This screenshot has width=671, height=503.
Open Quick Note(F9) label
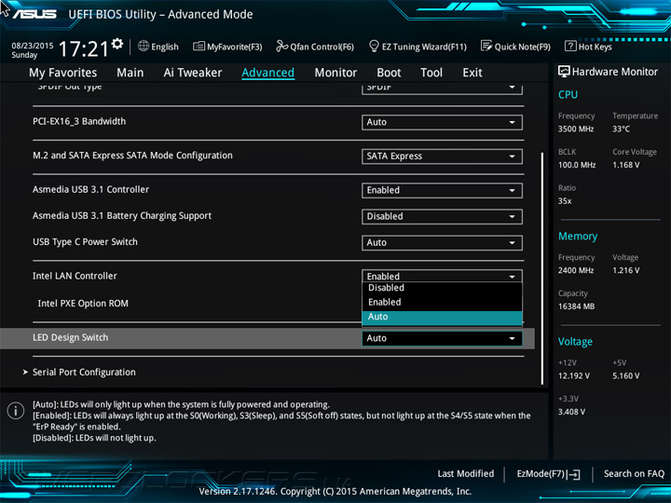pyautogui.click(x=523, y=47)
